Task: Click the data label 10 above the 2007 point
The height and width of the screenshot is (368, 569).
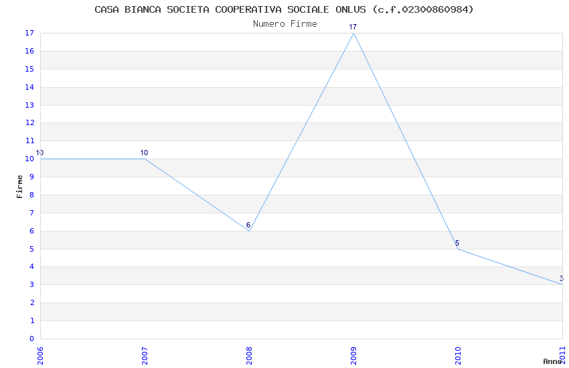Action: tap(144, 153)
